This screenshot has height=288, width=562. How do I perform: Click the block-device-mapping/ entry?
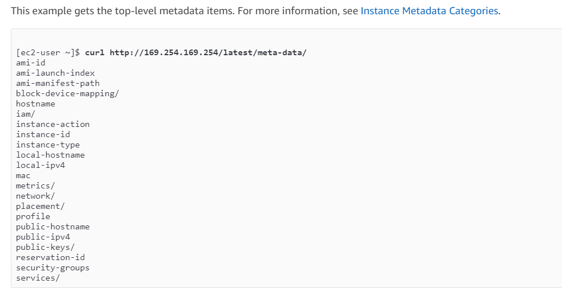point(67,93)
